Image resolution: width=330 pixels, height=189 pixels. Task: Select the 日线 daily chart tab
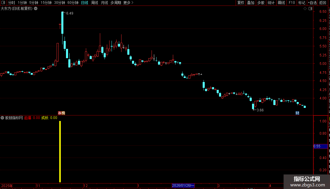[85, 3]
